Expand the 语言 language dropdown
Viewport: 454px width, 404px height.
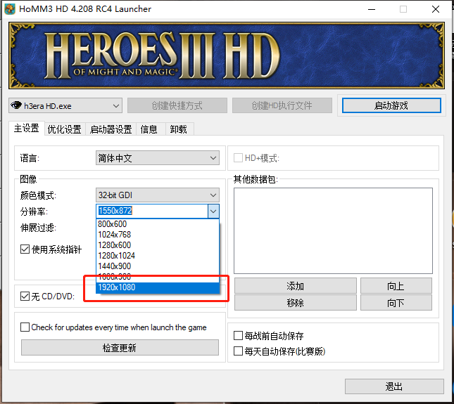157,159
